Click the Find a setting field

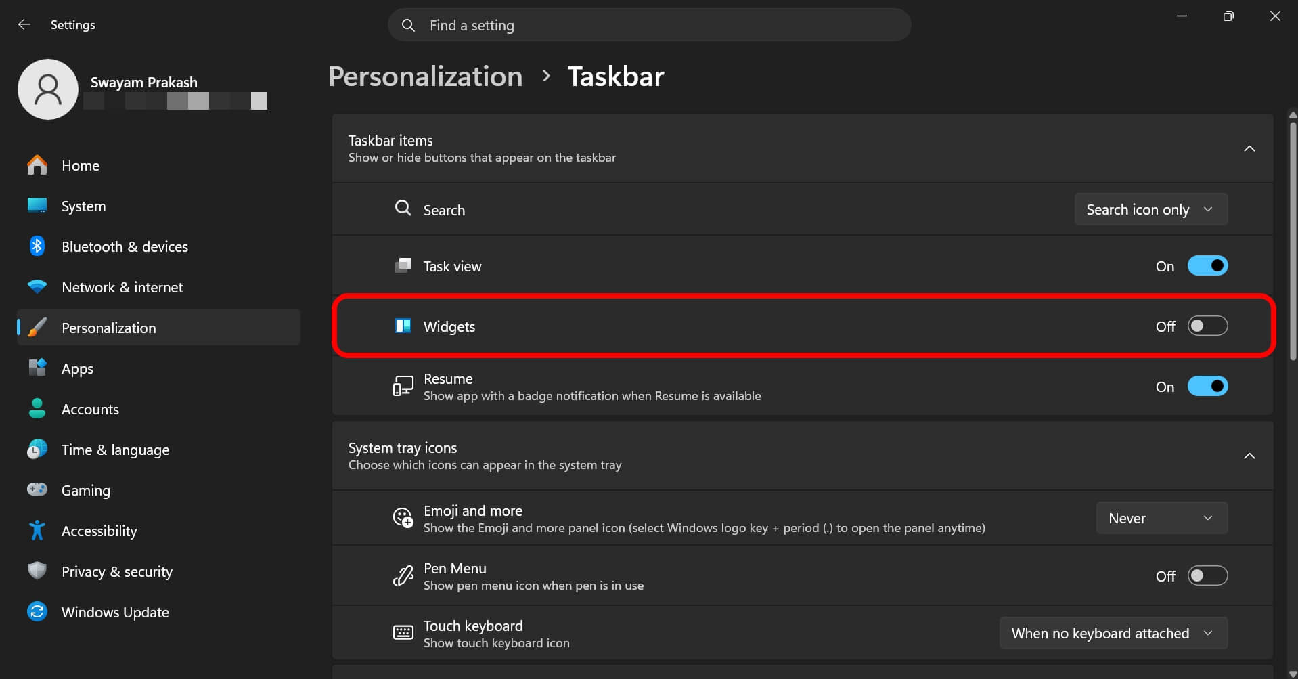[650, 26]
